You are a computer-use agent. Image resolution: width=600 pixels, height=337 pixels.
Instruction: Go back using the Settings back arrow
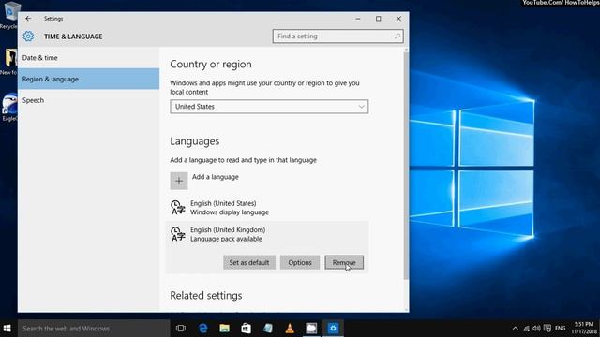point(28,19)
